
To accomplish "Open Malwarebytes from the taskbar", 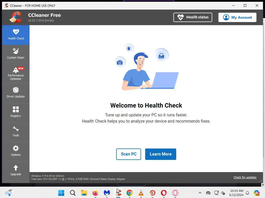I will [107, 193].
